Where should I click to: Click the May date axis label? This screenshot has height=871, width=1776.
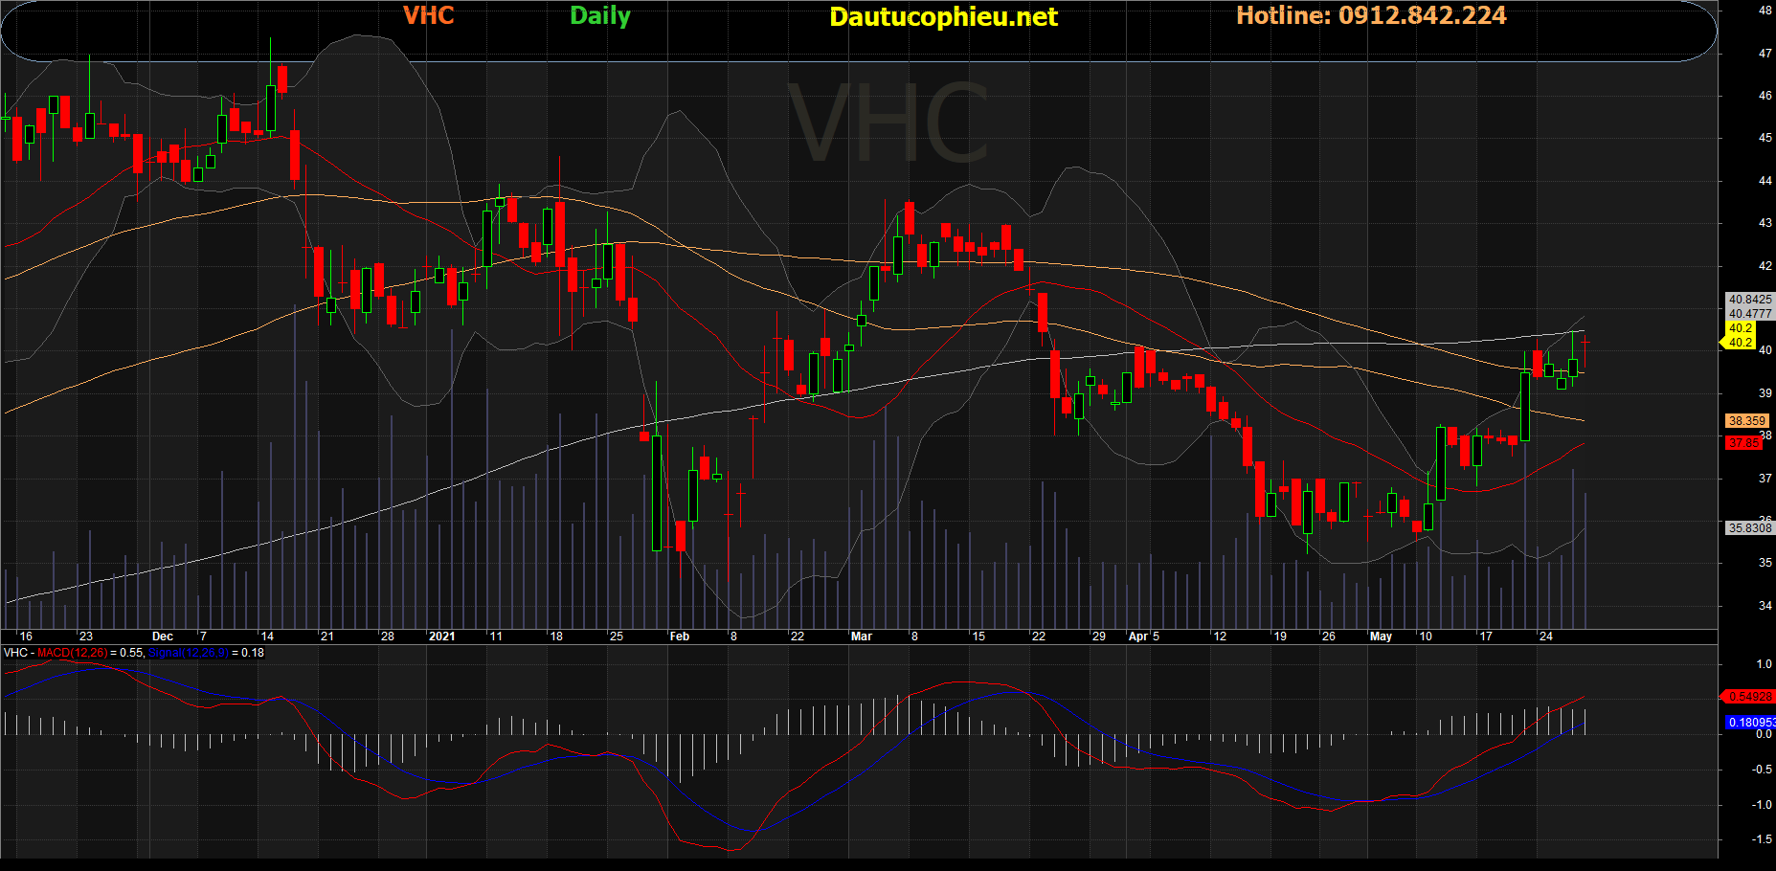[x=1381, y=636]
